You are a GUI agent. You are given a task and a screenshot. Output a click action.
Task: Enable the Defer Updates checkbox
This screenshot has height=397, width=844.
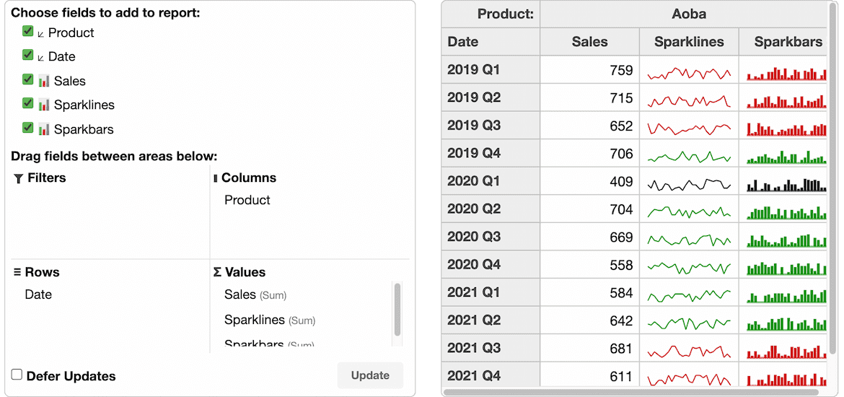(x=17, y=375)
